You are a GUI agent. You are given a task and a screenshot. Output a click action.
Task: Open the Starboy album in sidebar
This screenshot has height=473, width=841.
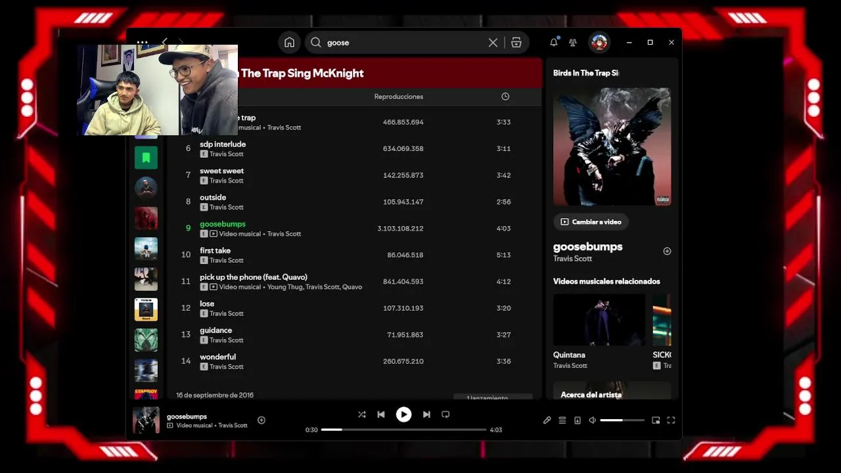click(x=146, y=394)
